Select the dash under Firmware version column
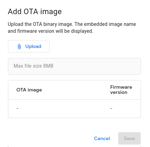Image resolution: width=150 pixels, height=147 pixels. (x=111, y=108)
